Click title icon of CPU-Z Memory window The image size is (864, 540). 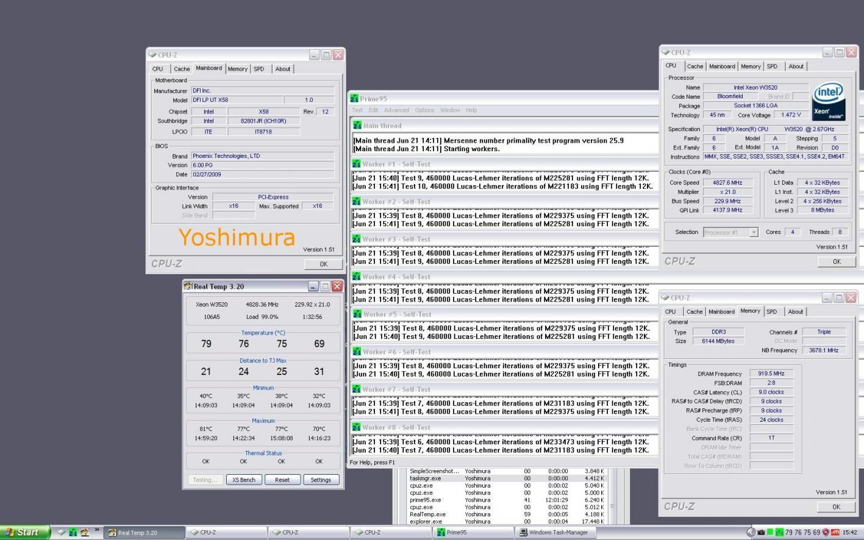tap(665, 297)
